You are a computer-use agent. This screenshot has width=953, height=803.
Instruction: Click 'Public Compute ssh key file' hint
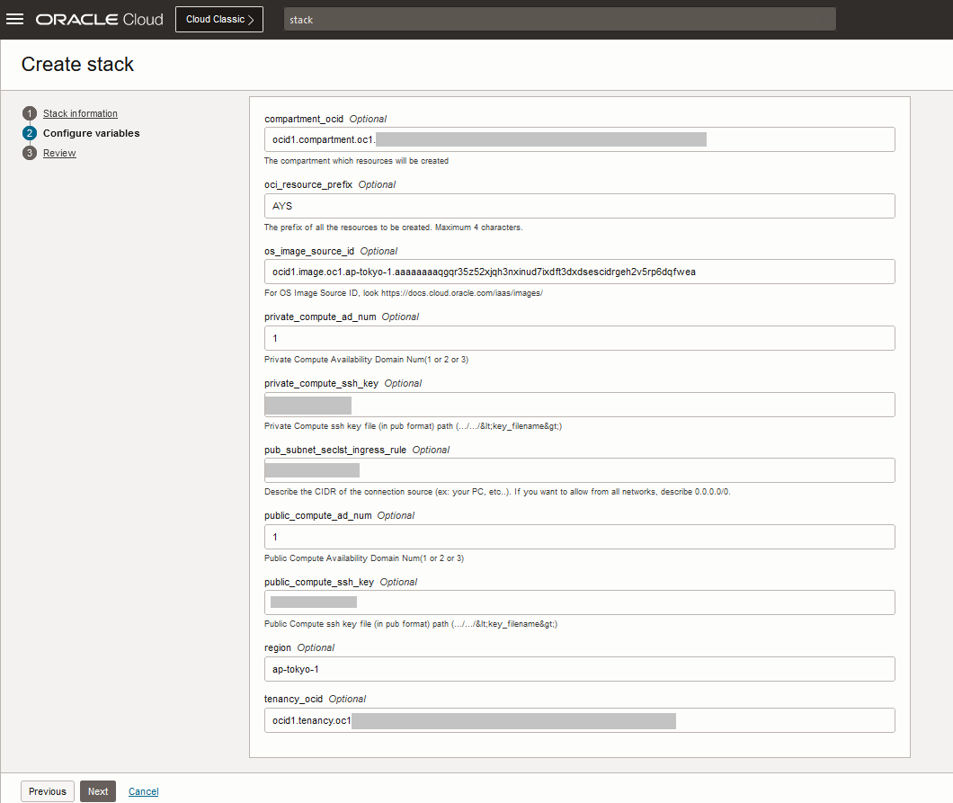pyautogui.click(x=411, y=624)
